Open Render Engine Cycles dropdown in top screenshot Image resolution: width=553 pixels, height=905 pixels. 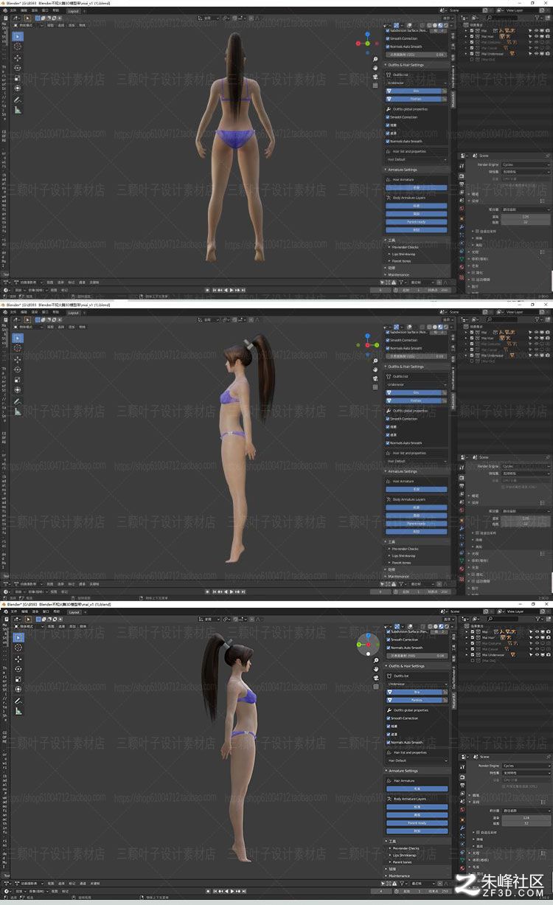pyautogui.click(x=525, y=164)
